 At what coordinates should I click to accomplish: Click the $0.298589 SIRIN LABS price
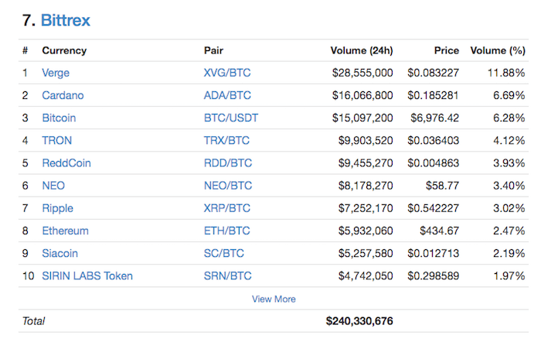coord(433,275)
